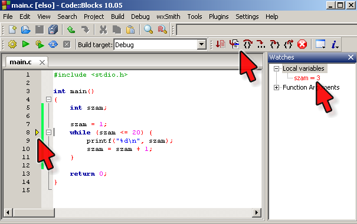This screenshot has width=357, height=224.
Task: Click the Next instruction debug icon
Action: pos(261,44)
